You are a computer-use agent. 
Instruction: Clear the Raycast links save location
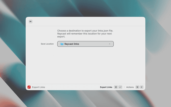click(x=110, y=44)
